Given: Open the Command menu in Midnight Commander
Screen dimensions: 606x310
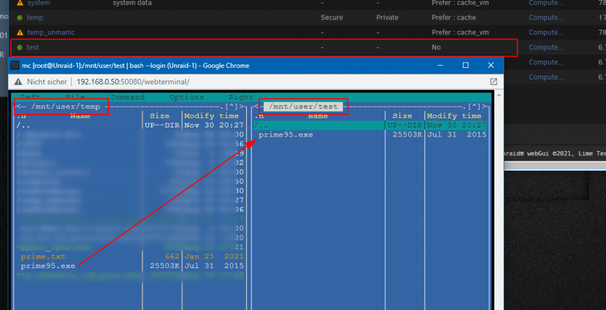Looking at the screenshot, I should [x=127, y=97].
